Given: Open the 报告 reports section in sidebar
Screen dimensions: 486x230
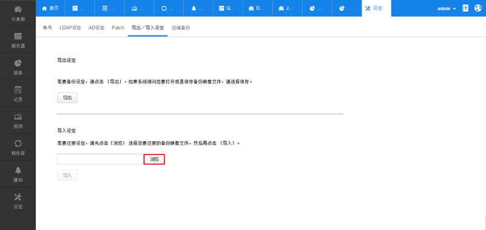Looking at the screenshot, I should [x=18, y=67].
